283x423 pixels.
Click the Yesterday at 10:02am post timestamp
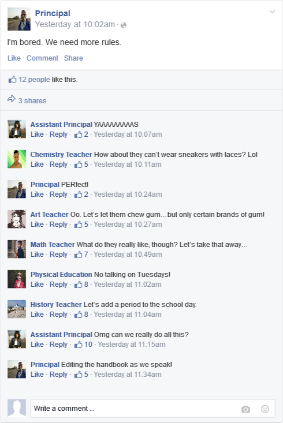coord(75,24)
